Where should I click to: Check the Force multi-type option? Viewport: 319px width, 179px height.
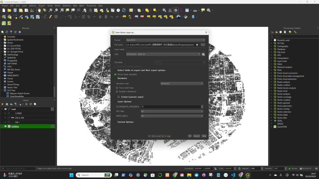[x=117, y=88]
